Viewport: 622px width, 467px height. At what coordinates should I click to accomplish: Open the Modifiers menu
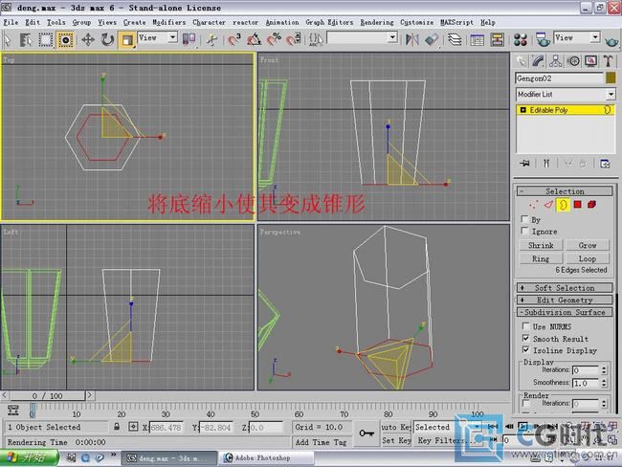coord(169,22)
